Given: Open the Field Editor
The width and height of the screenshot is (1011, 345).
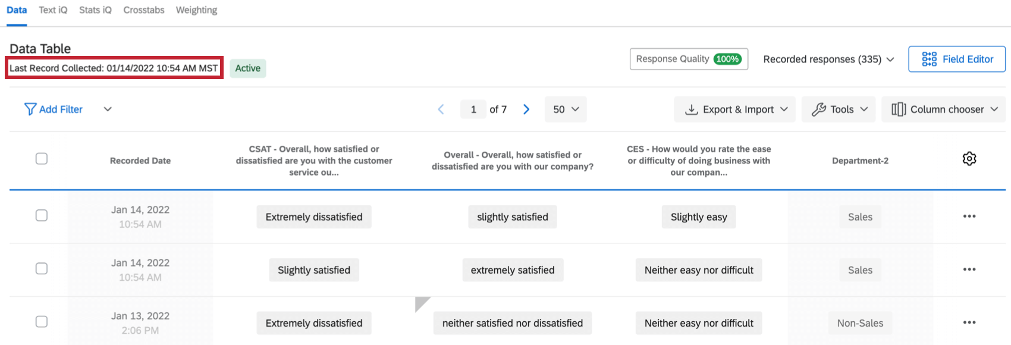Looking at the screenshot, I should (x=956, y=59).
